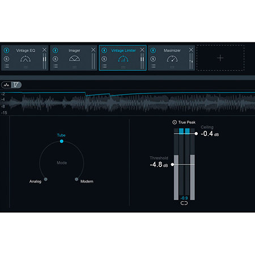Viewport: 255px width, 255px height.
Task: Click the -0.9 gain reduction readout
Action: point(184,198)
